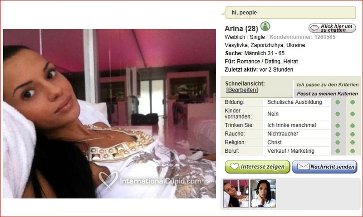Select the second photo thumbnail
Image resolution: width=363 pixels, height=217 pixels.
click(x=263, y=193)
